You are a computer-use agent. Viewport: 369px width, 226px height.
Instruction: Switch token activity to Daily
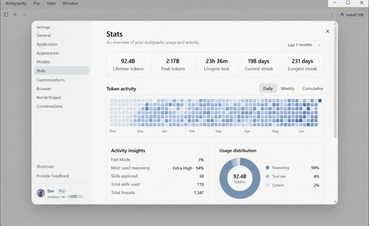pyautogui.click(x=268, y=88)
